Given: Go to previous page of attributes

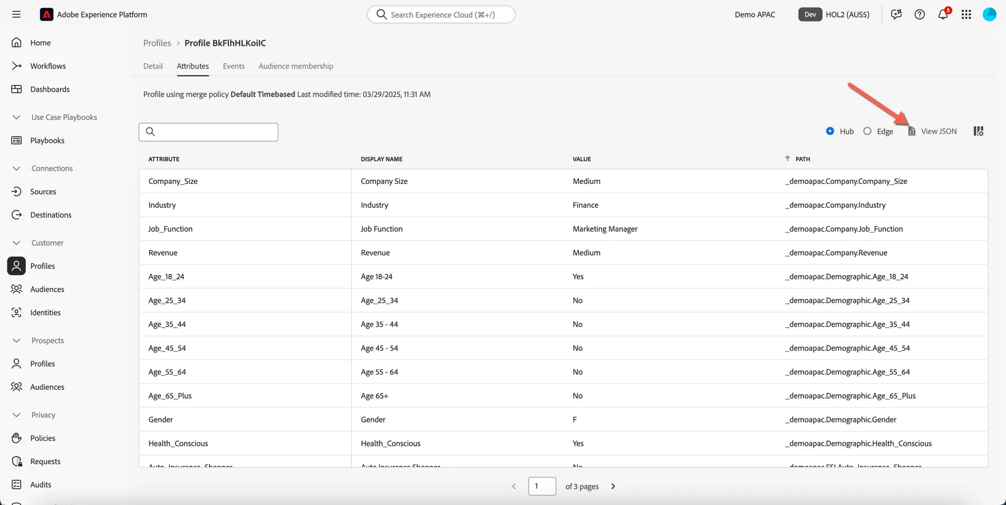Looking at the screenshot, I should (x=513, y=486).
